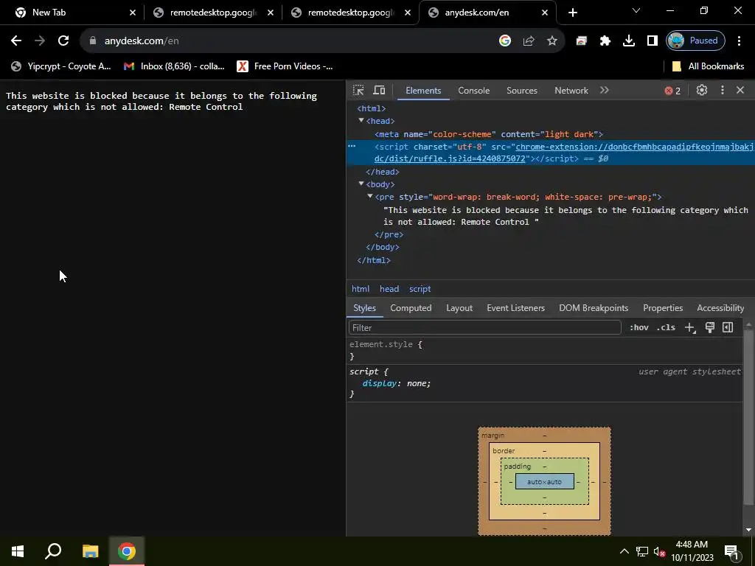This screenshot has width=755, height=566.
Task: Open the Extensions puzzle icon
Action: (x=605, y=41)
